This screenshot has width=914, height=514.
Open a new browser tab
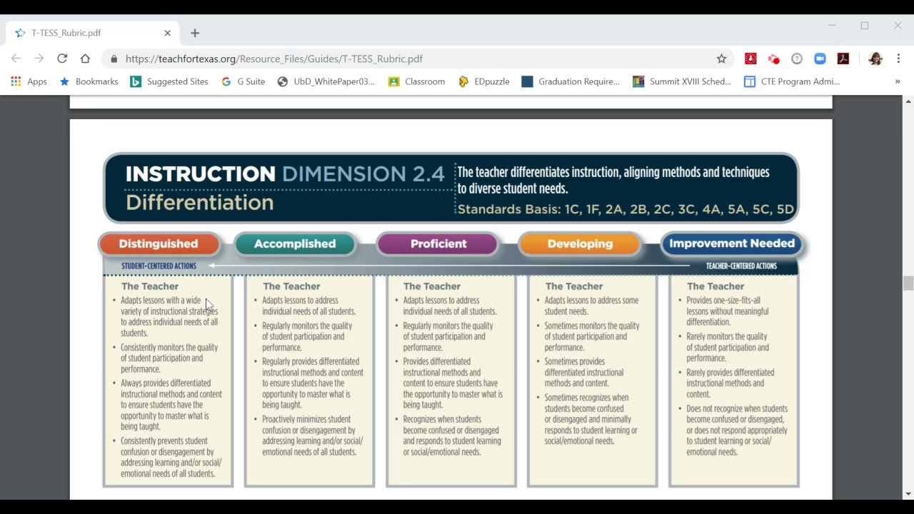tap(195, 33)
